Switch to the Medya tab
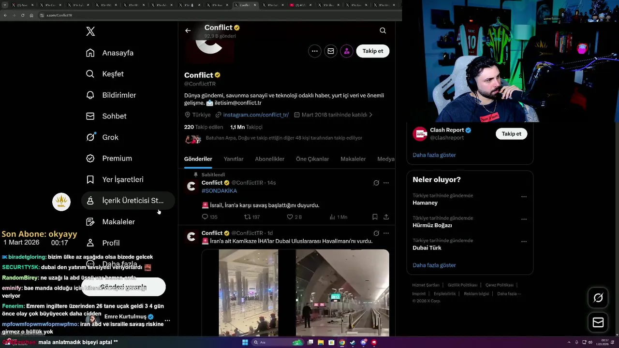 (386, 159)
